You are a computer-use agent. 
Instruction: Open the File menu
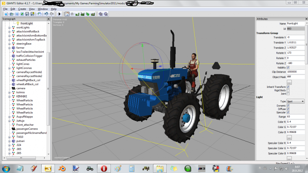[5, 9]
